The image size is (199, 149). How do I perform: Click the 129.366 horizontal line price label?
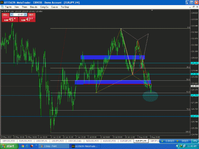195,74
